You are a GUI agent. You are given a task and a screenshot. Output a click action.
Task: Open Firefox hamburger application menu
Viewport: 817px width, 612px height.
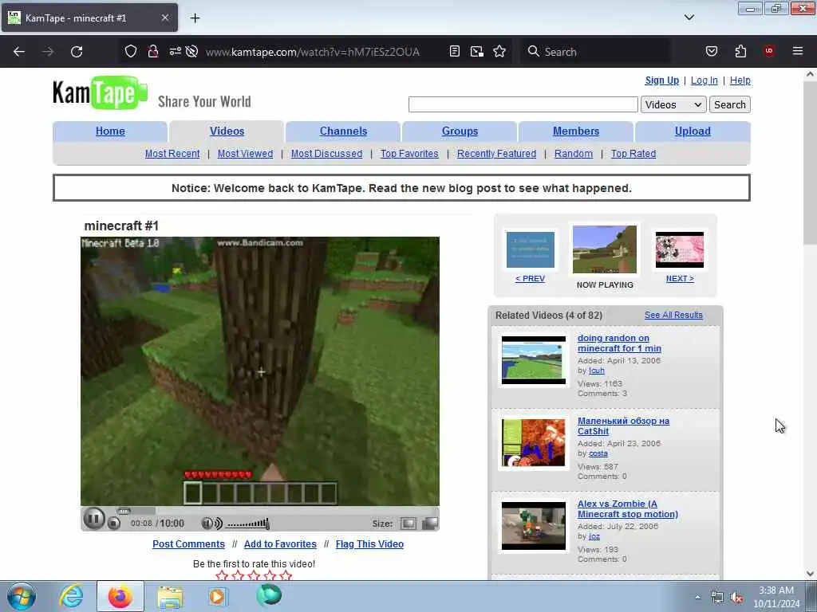(x=798, y=51)
